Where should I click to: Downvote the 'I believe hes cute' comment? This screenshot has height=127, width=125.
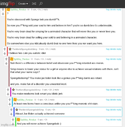point(5,53)
